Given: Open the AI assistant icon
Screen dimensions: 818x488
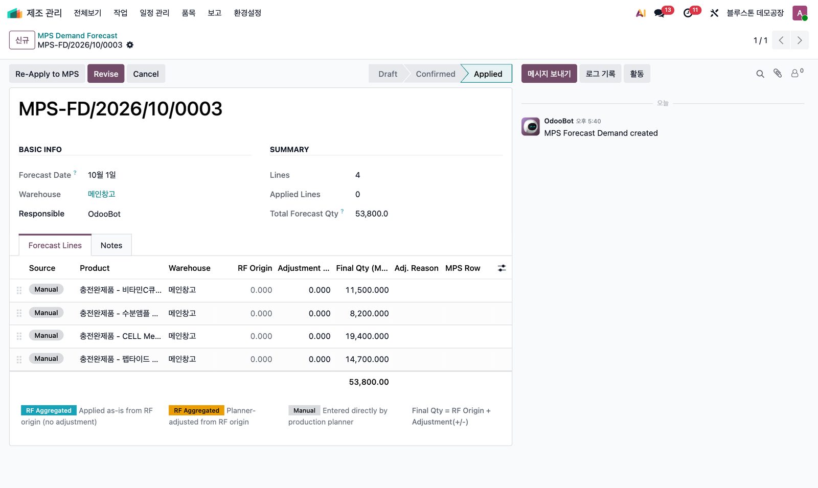Looking at the screenshot, I should coord(641,13).
